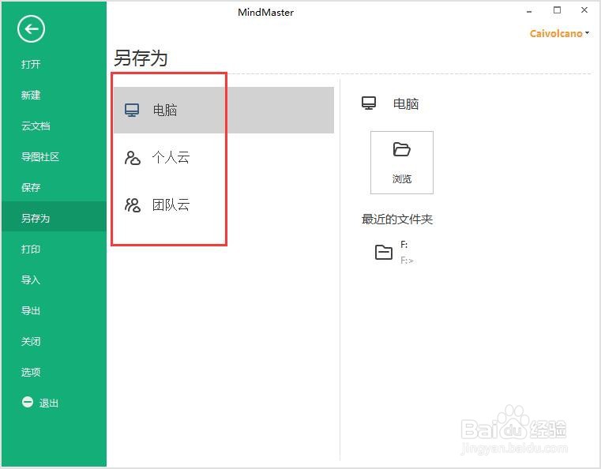Choose 导入 from the sidebar

click(x=31, y=280)
